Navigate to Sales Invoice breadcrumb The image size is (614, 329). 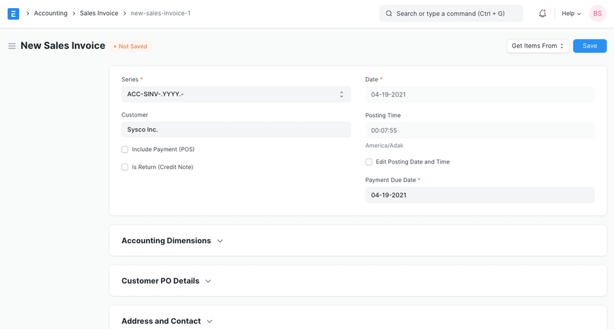[x=99, y=14]
